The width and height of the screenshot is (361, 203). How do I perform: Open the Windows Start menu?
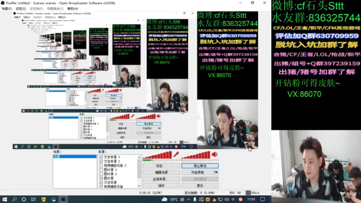pyautogui.click(x=5, y=199)
